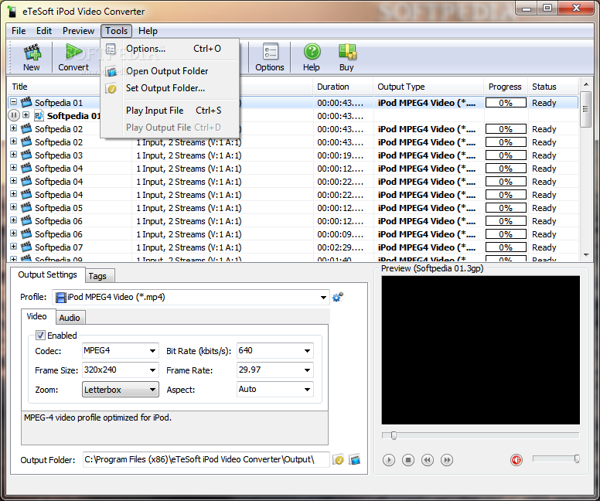This screenshot has width=600, height=501.
Task: Choose Open Output Folder menu entry
Action: [170, 71]
